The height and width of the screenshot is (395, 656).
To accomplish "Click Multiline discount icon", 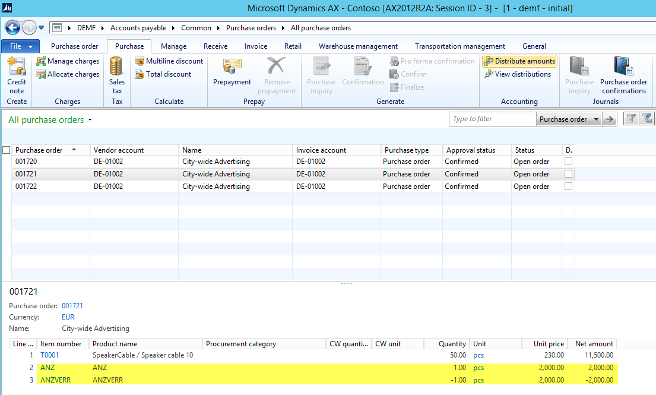I will (x=140, y=61).
